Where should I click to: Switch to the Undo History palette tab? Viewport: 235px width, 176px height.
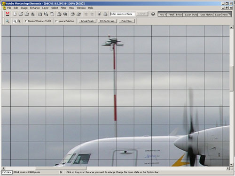point(206,15)
